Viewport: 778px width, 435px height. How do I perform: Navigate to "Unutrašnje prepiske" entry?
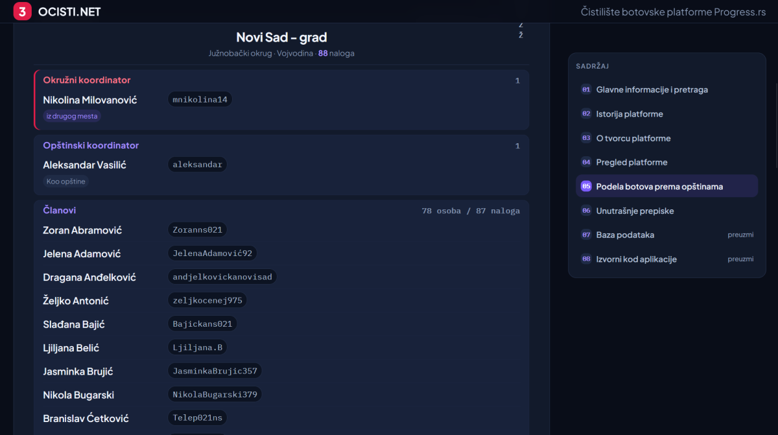point(666,211)
